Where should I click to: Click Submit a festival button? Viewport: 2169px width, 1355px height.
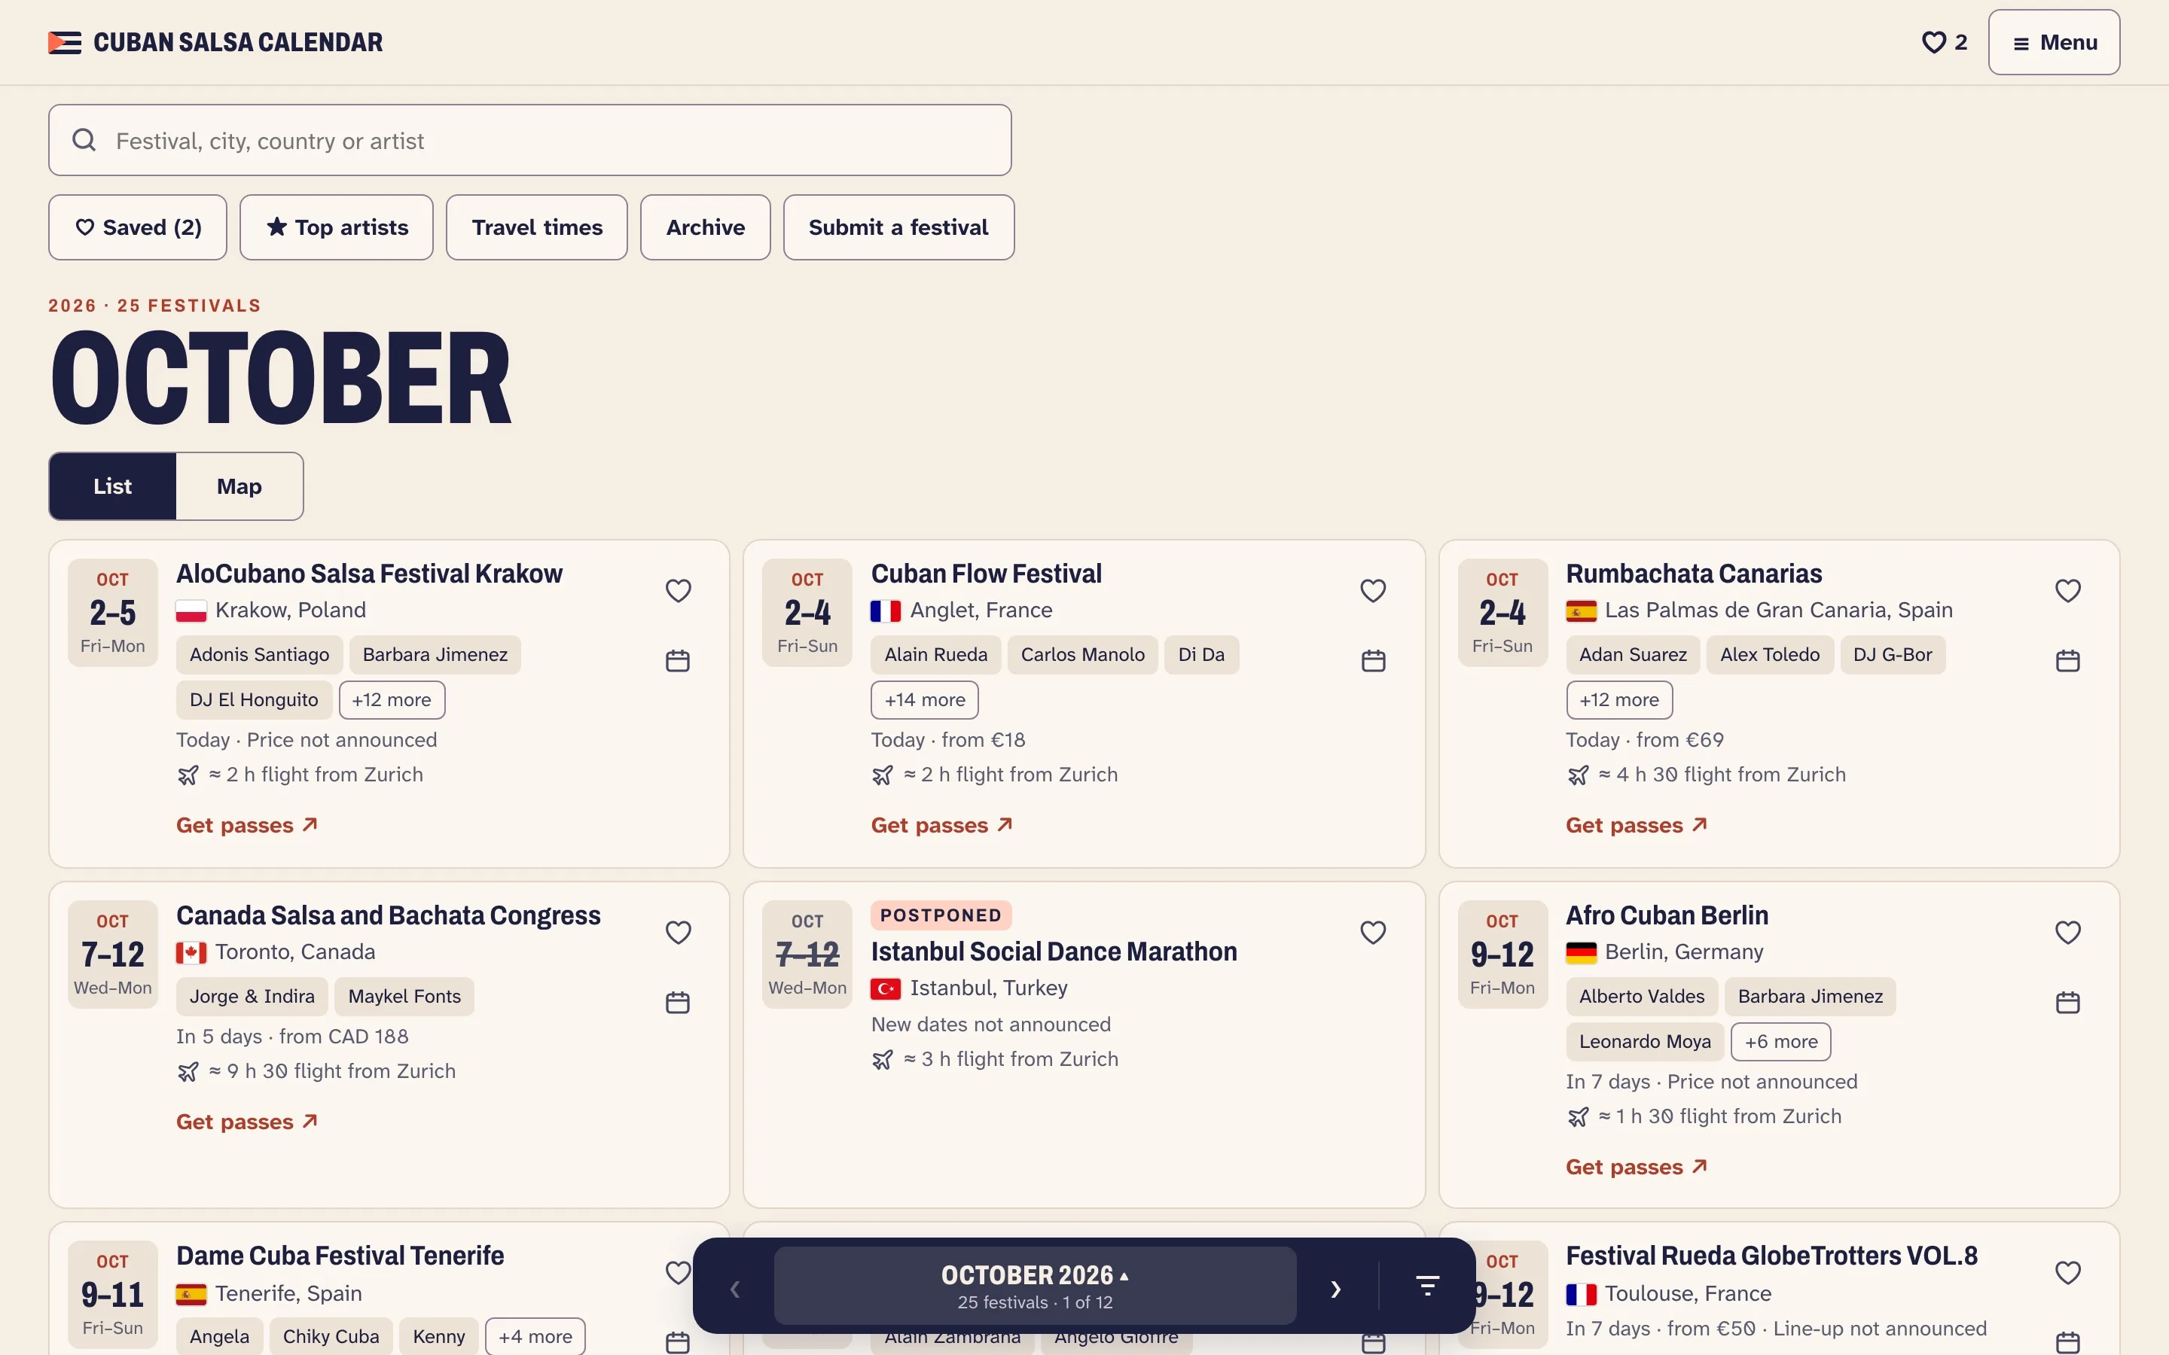click(x=898, y=227)
